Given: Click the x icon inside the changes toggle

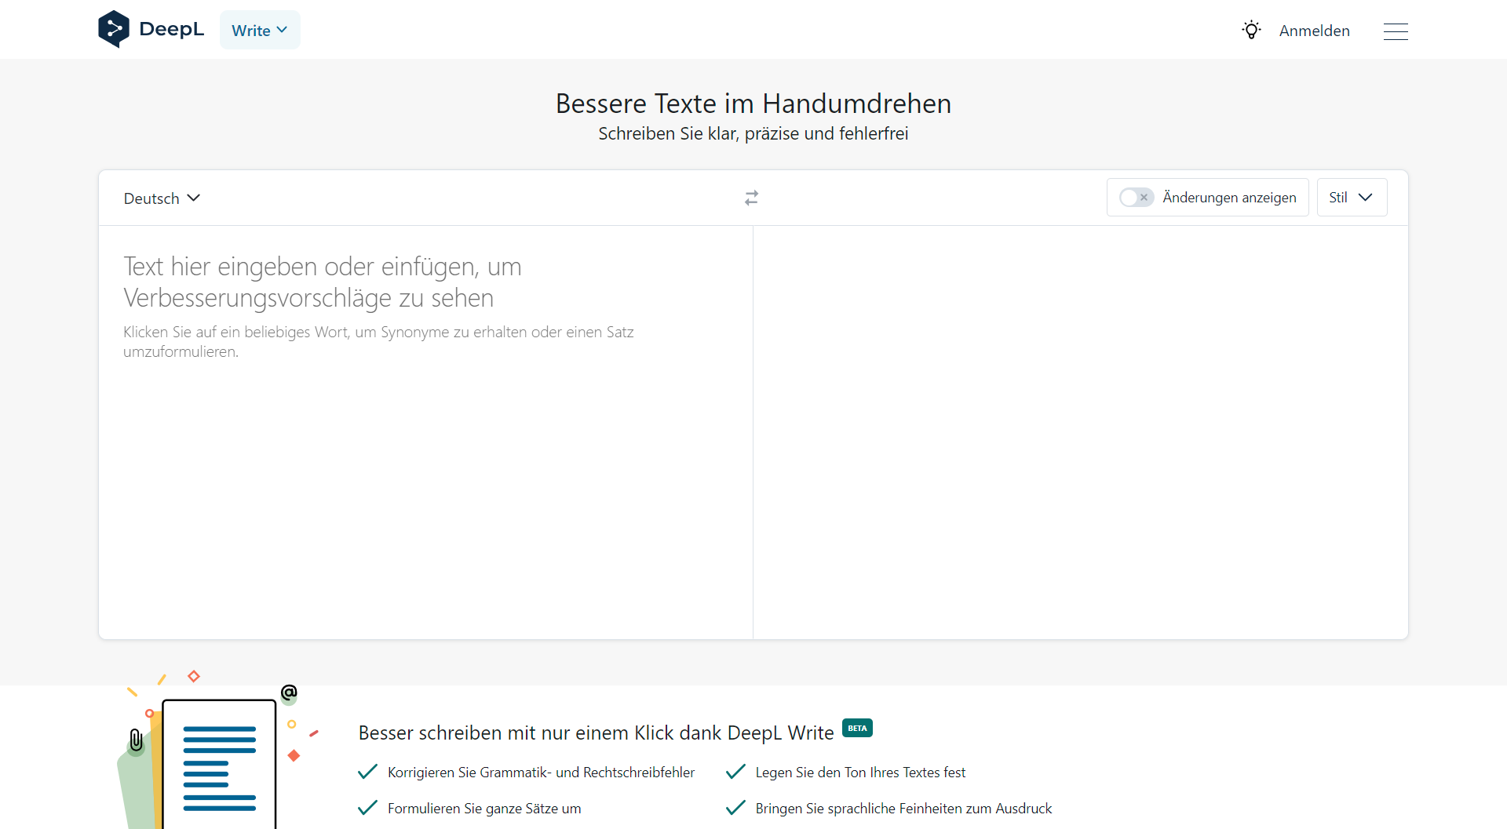Looking at the screenshot, I should [1145, 198].
